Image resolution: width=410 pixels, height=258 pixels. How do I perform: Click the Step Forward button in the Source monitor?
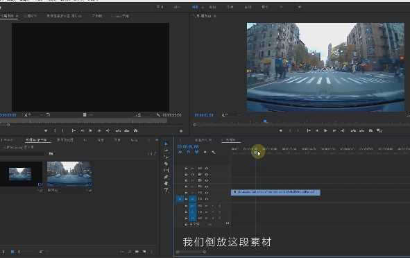[99, 130]
